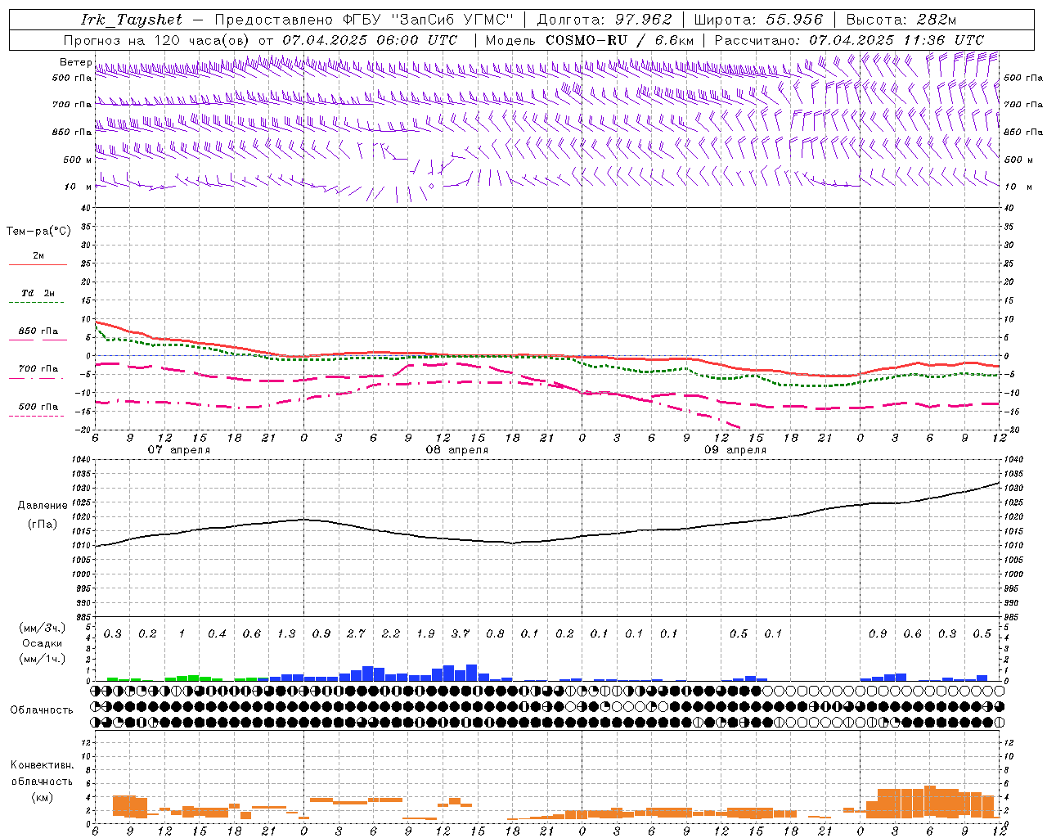Click the 1.9 precipitation value
This screenshot has width=1047, height=838.
(425, 633)
